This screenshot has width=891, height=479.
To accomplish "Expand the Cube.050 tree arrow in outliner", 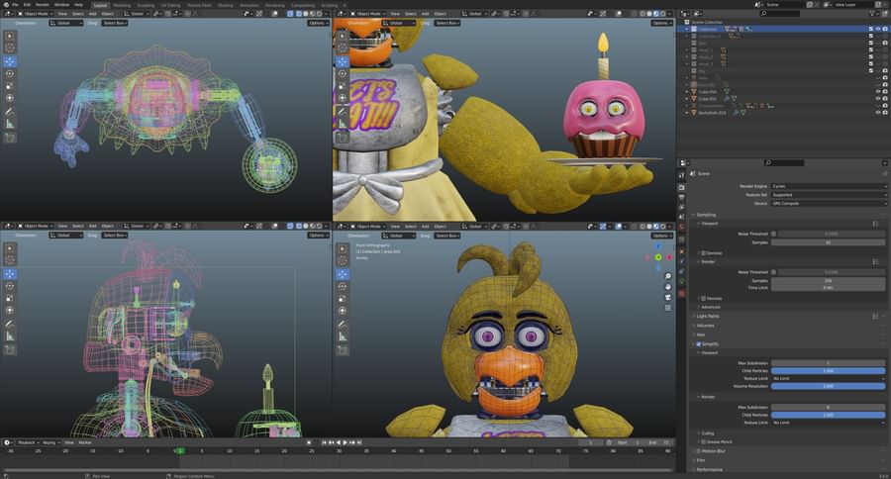I will coord(686,91).
